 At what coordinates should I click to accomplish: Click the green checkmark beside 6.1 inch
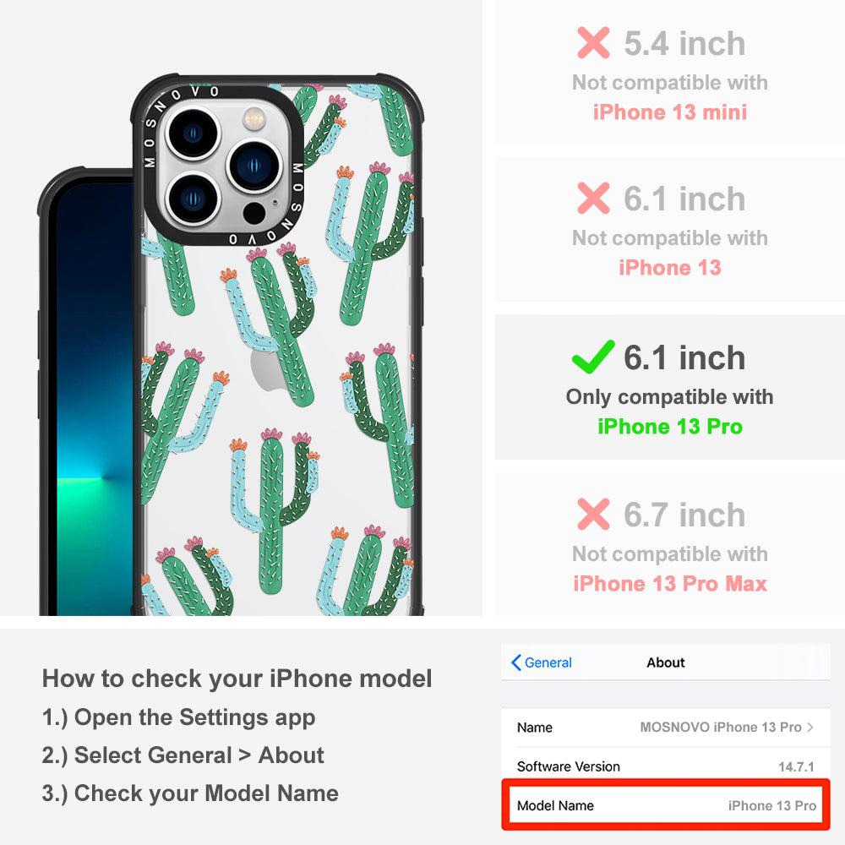[x=593, y=357]
